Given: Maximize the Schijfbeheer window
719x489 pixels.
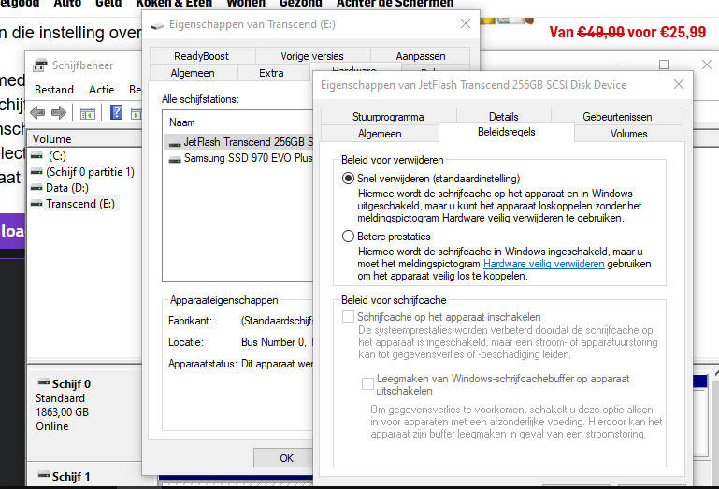Looking at the screenshot, I should point(664,65).
